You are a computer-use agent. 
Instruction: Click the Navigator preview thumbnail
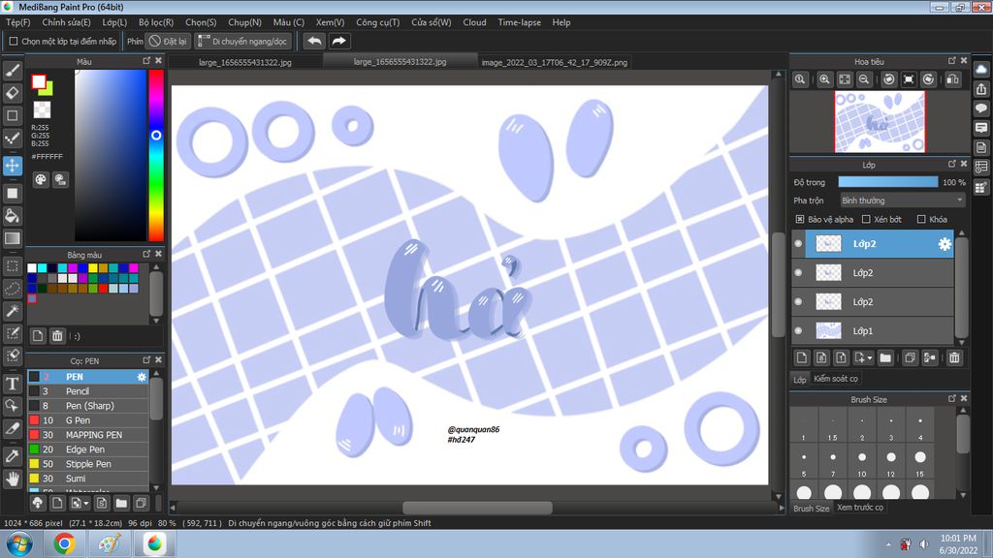pos(880,121)
